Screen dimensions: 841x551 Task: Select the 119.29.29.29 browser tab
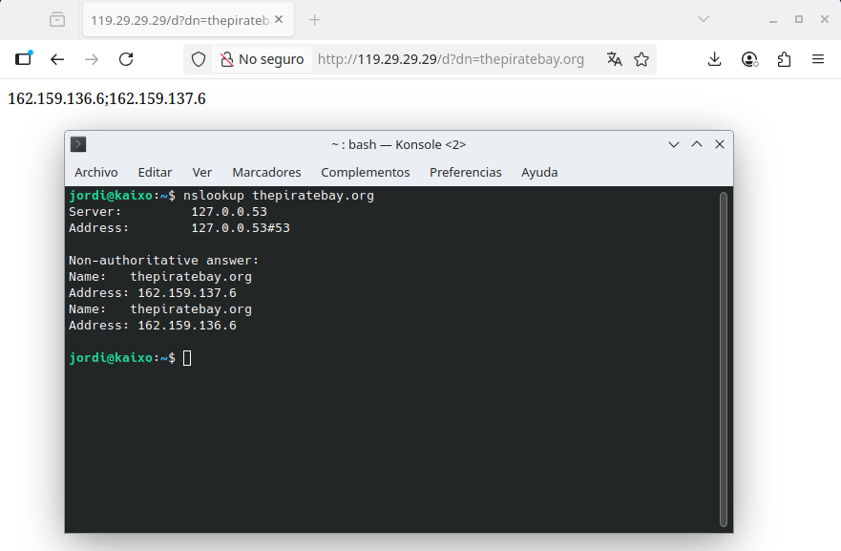point(179,19)
